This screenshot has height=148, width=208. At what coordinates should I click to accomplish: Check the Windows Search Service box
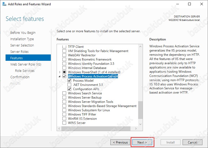pos(64,93)
